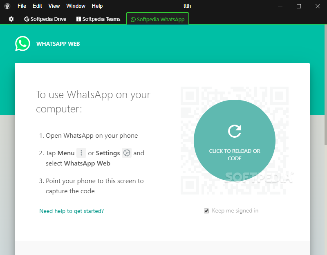Click the Settings gear icon in step 2
This screenshot has height=255, width=327.
click(x=127, y=153)
